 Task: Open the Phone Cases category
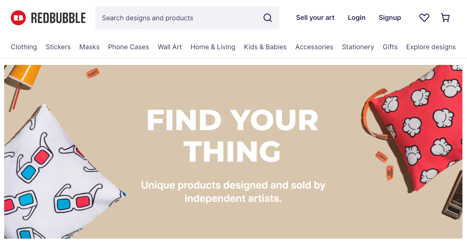pyautogui.click(x=128, y=47)
